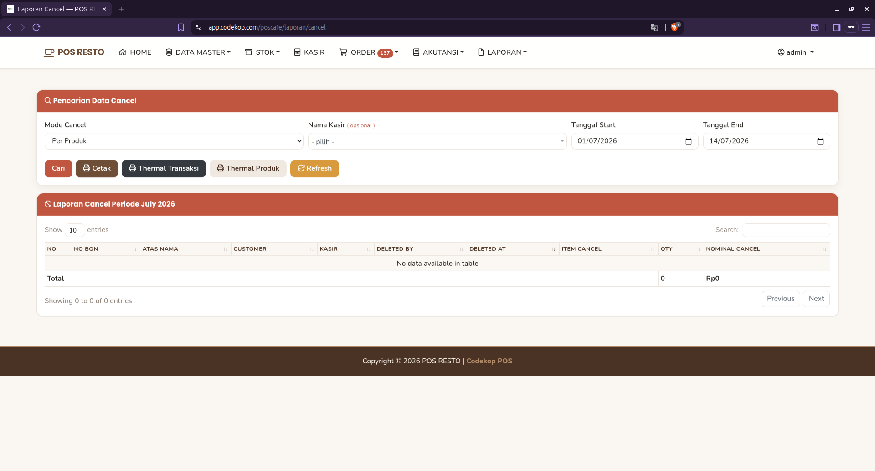Click the browser address bar URL
Screen dimensions: 875x471
pyautogui.click(x=267, y=27)
